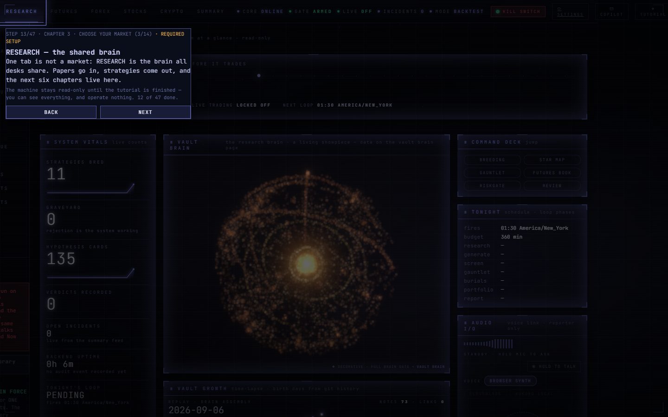This screenshot has width=668, height=417.
Task: Click the HOLD TO TALK microphone button
Action: pyautogui.click(x=554, y=366)
